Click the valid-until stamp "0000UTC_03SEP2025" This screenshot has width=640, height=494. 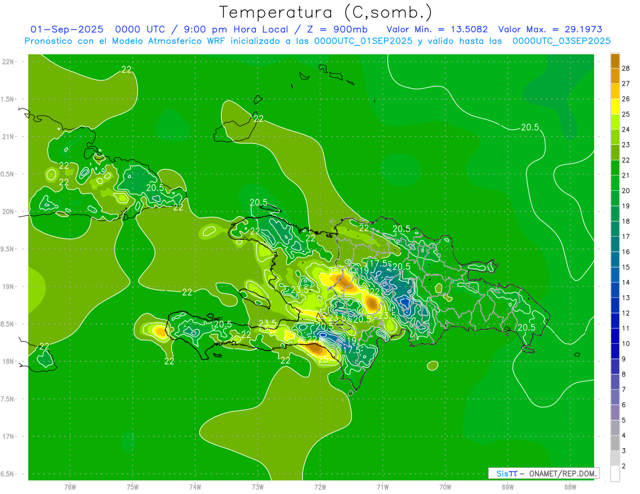pyautogui.click(x=562, y=41)
